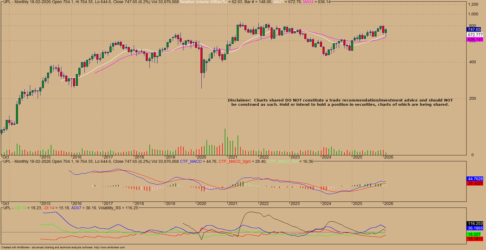
Task: Click the 2024 year label under the price pane
Action: point(326,157)
